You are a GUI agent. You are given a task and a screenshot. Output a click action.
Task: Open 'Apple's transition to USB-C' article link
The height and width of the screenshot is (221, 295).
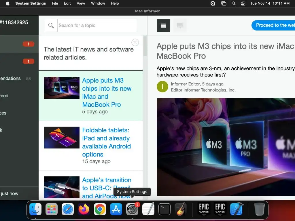point(107,188)
